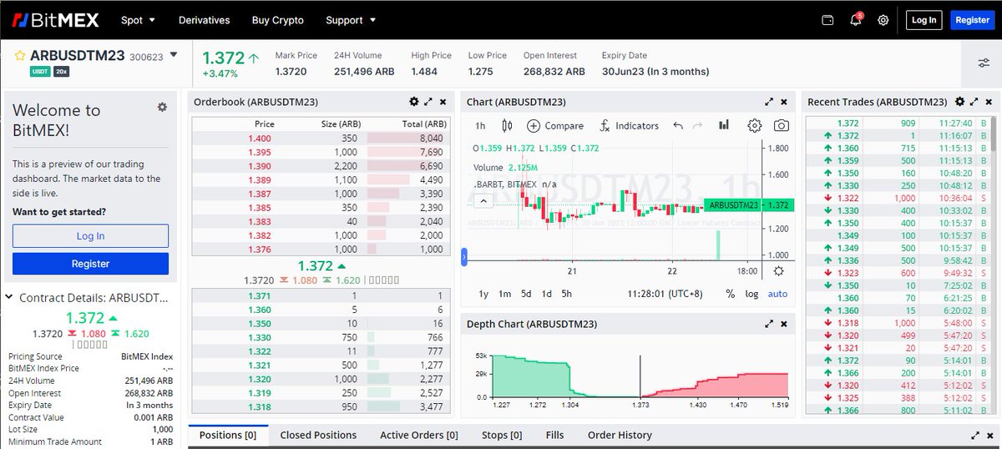Open the Support dropdown menu
This screenshot has height=449, width=1002.
[x=351, y=20]
